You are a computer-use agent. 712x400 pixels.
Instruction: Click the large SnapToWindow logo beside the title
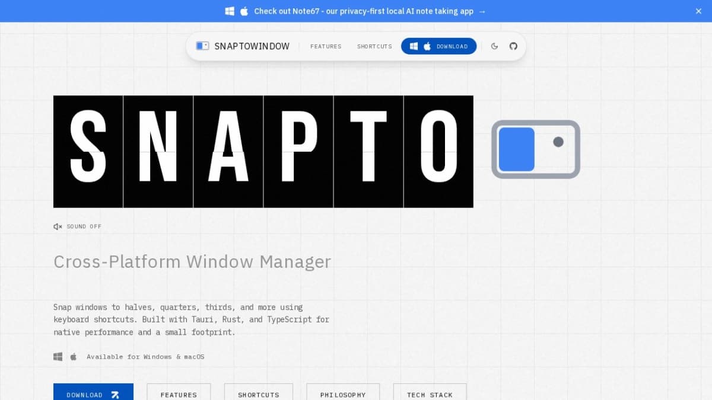535,149
